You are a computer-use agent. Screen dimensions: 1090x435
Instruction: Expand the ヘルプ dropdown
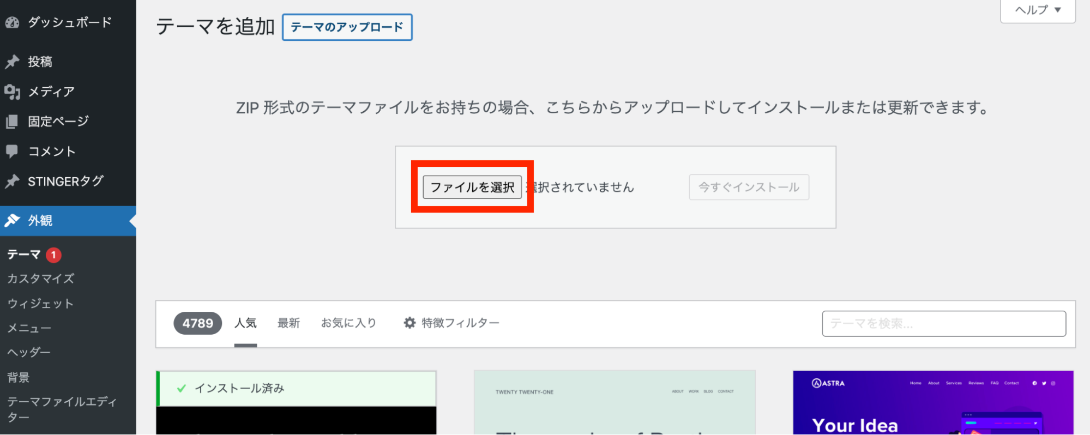[1038, 10]
